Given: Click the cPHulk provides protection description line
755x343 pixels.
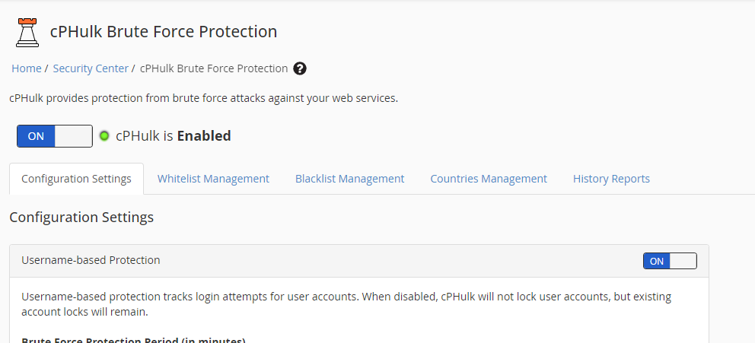Looking at the screenshot, I should pyautogui.click(x=203, y=98).
